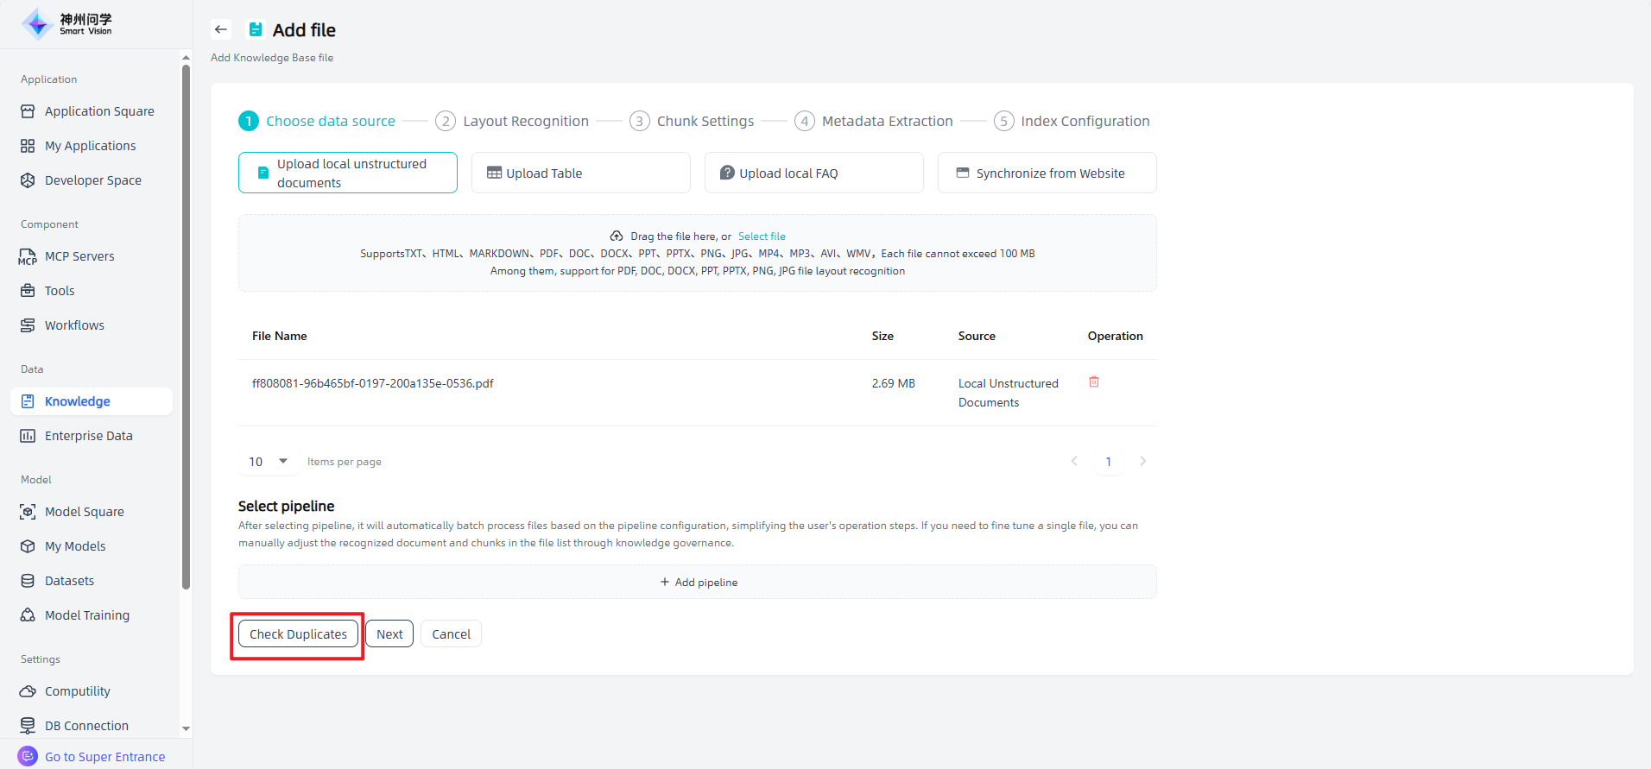Open Enterprise Data page

pyautogui.click(x=88, y=436)
